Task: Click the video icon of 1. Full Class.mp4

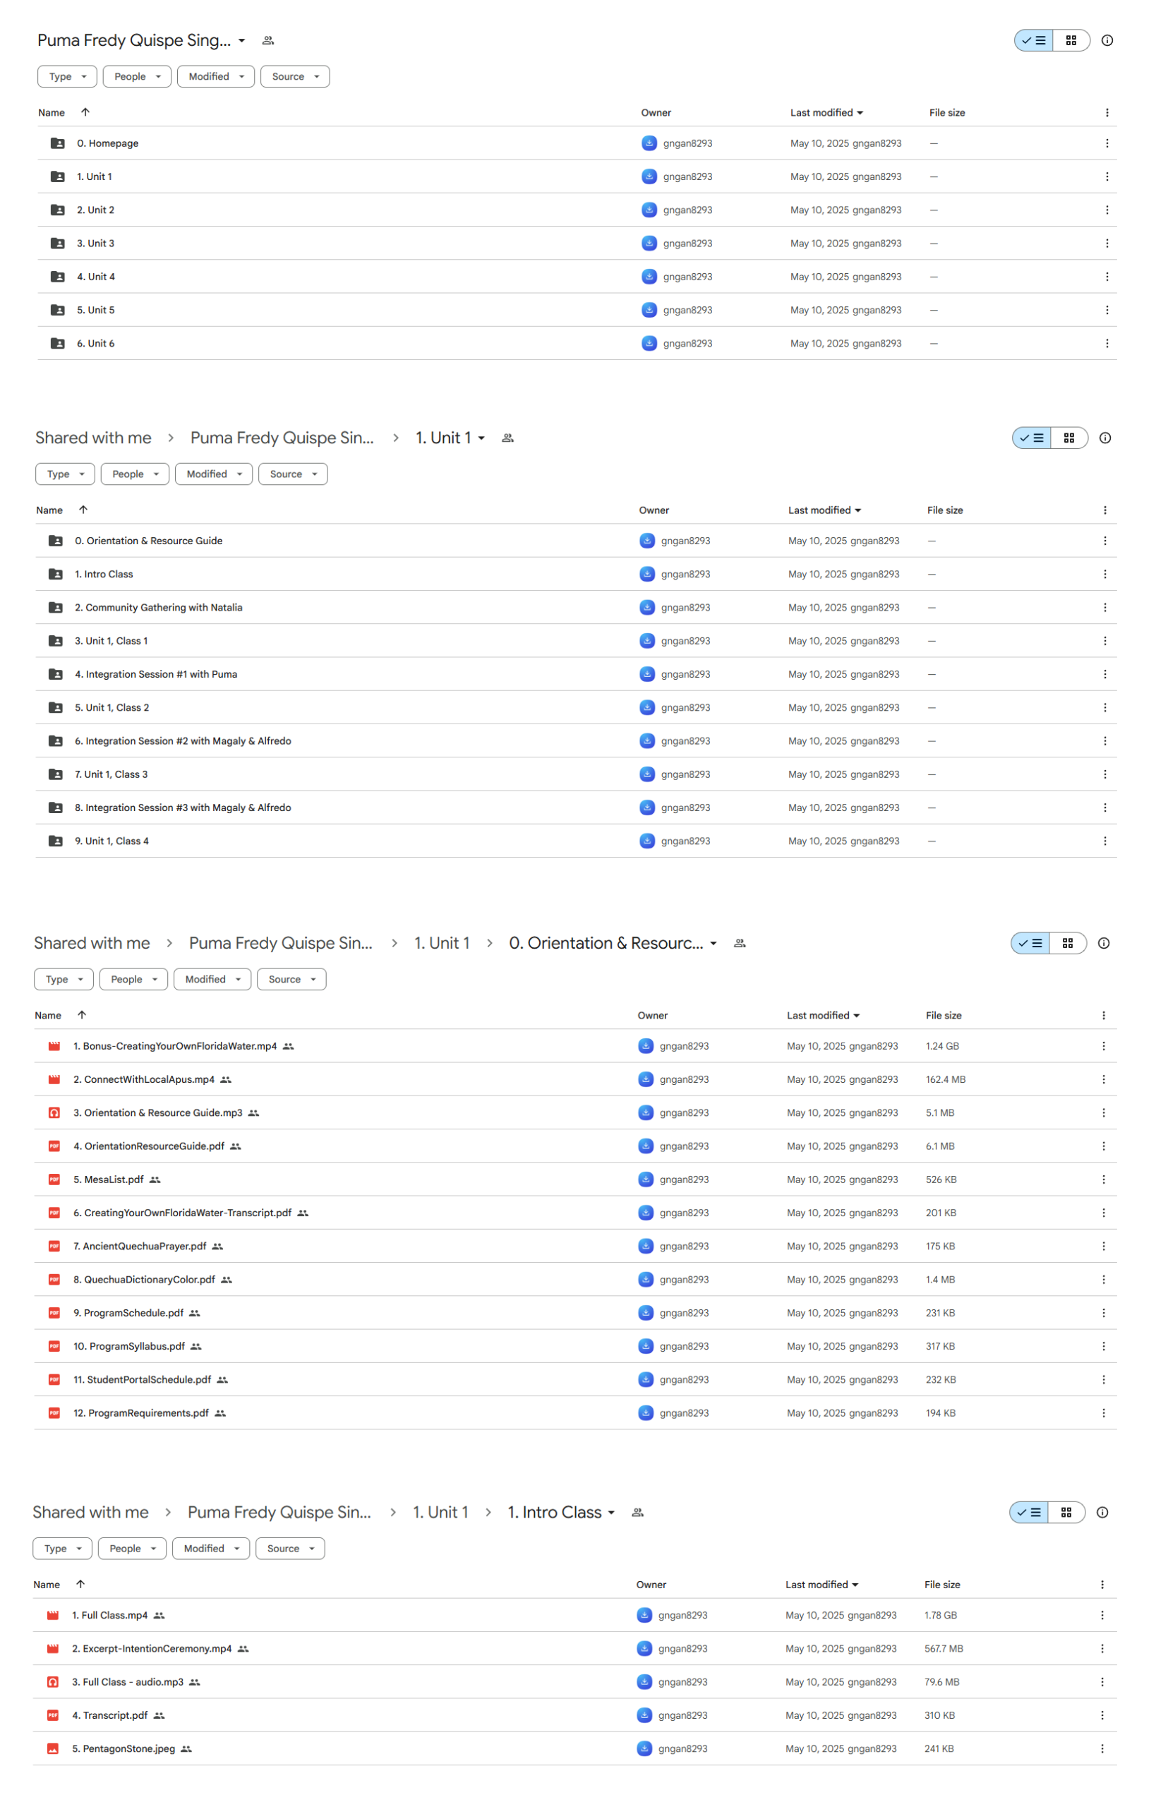Action: click(52, 1615)
